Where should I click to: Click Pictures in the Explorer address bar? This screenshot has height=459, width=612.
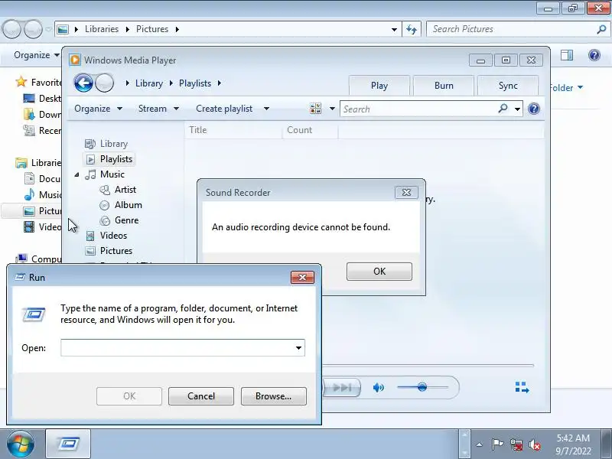pos(151,29)
